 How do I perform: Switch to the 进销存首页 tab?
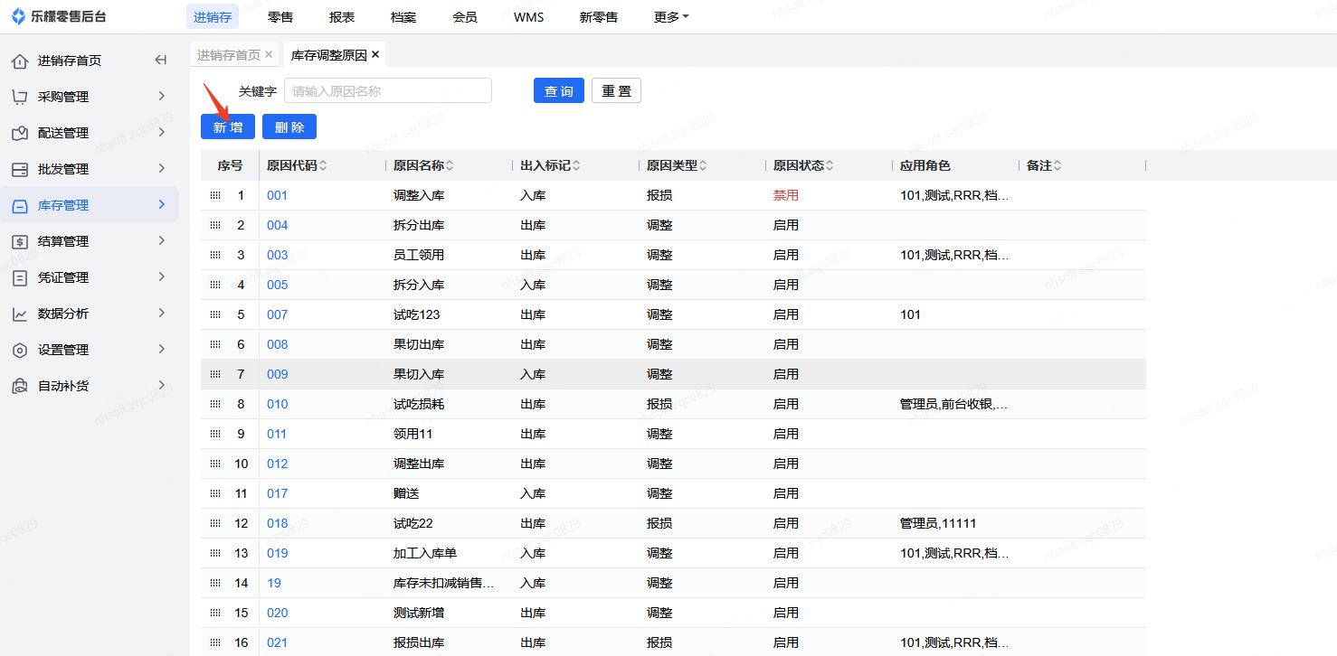tap(229, 55)
